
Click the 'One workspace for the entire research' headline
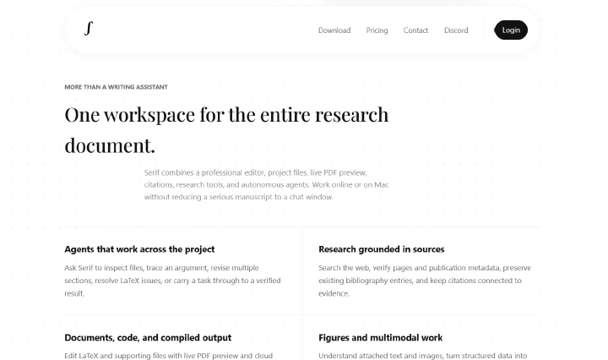(x=226, y=115)
